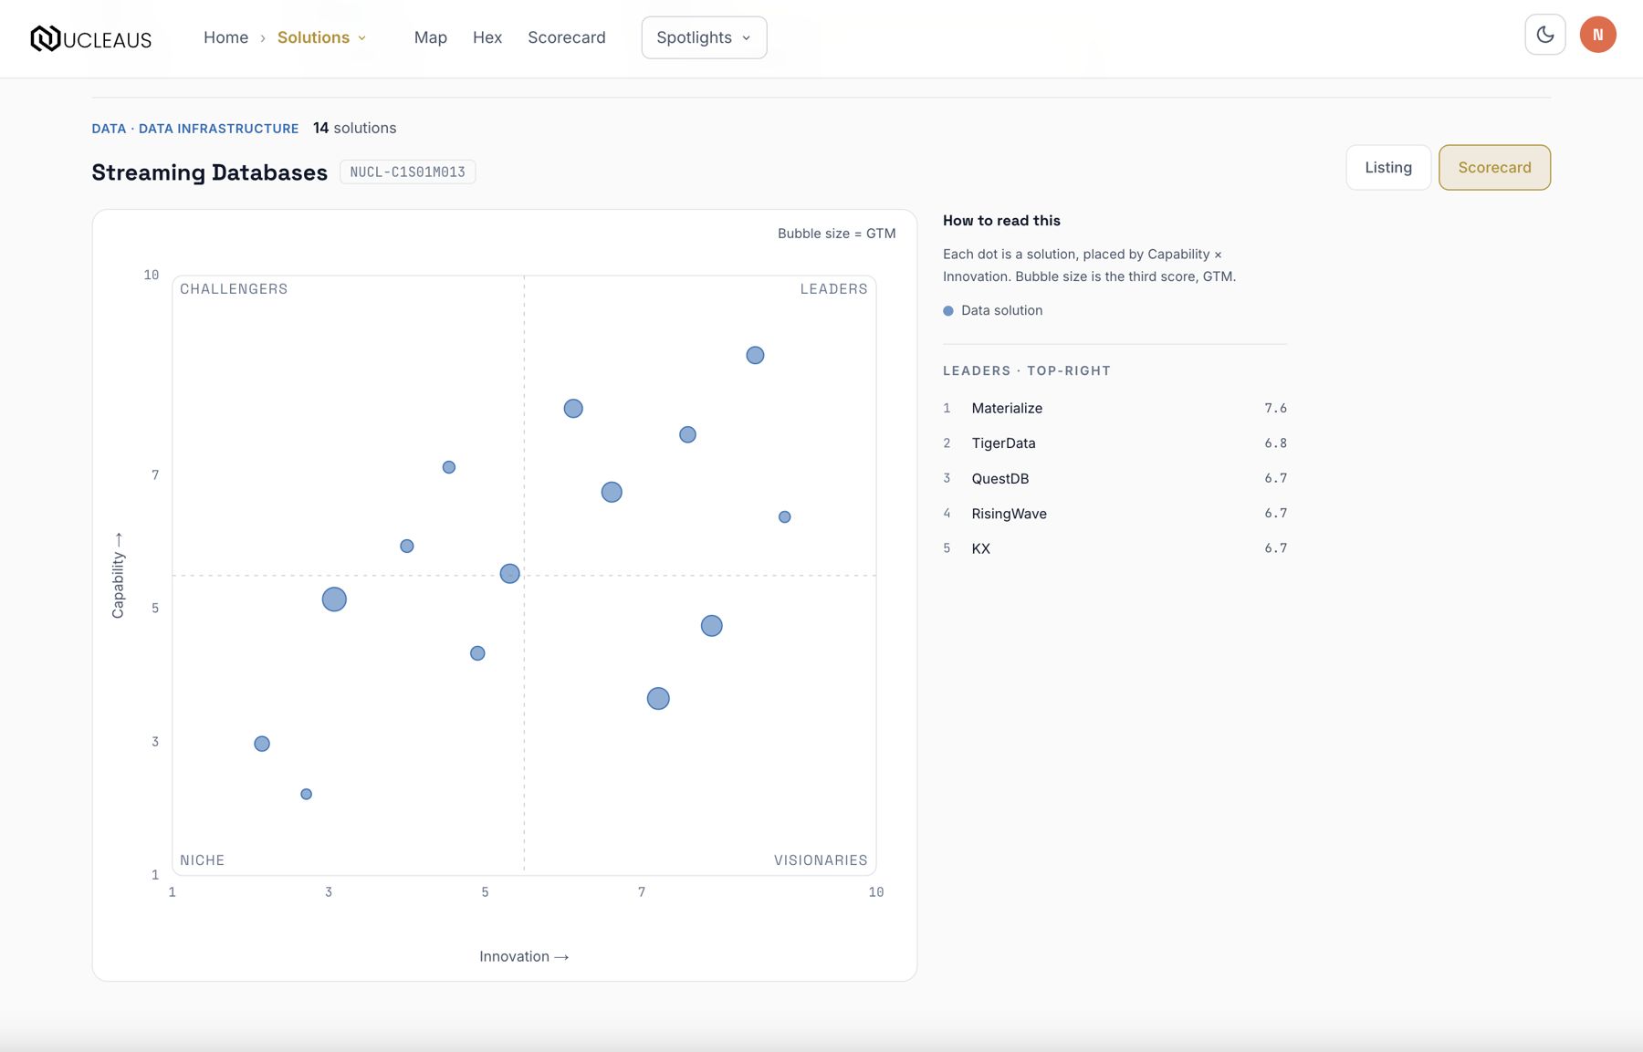Select Materialize in leaders list
The height and width of the screenshot is (1052, 1643).
pos(1115,408)
